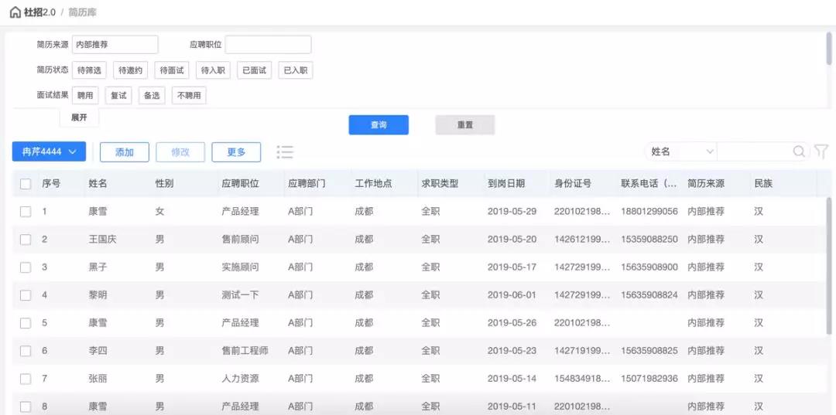Open the filter funnel icon
The width and height of the screenshot is (836, 415).
click(821, 151)
